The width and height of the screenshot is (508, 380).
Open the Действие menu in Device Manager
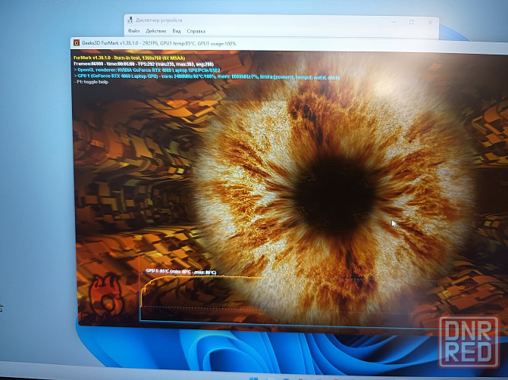pos(156,31)
